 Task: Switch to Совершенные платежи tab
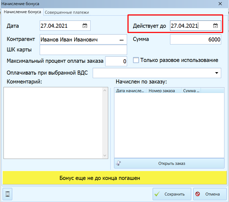tap(67, 12)
